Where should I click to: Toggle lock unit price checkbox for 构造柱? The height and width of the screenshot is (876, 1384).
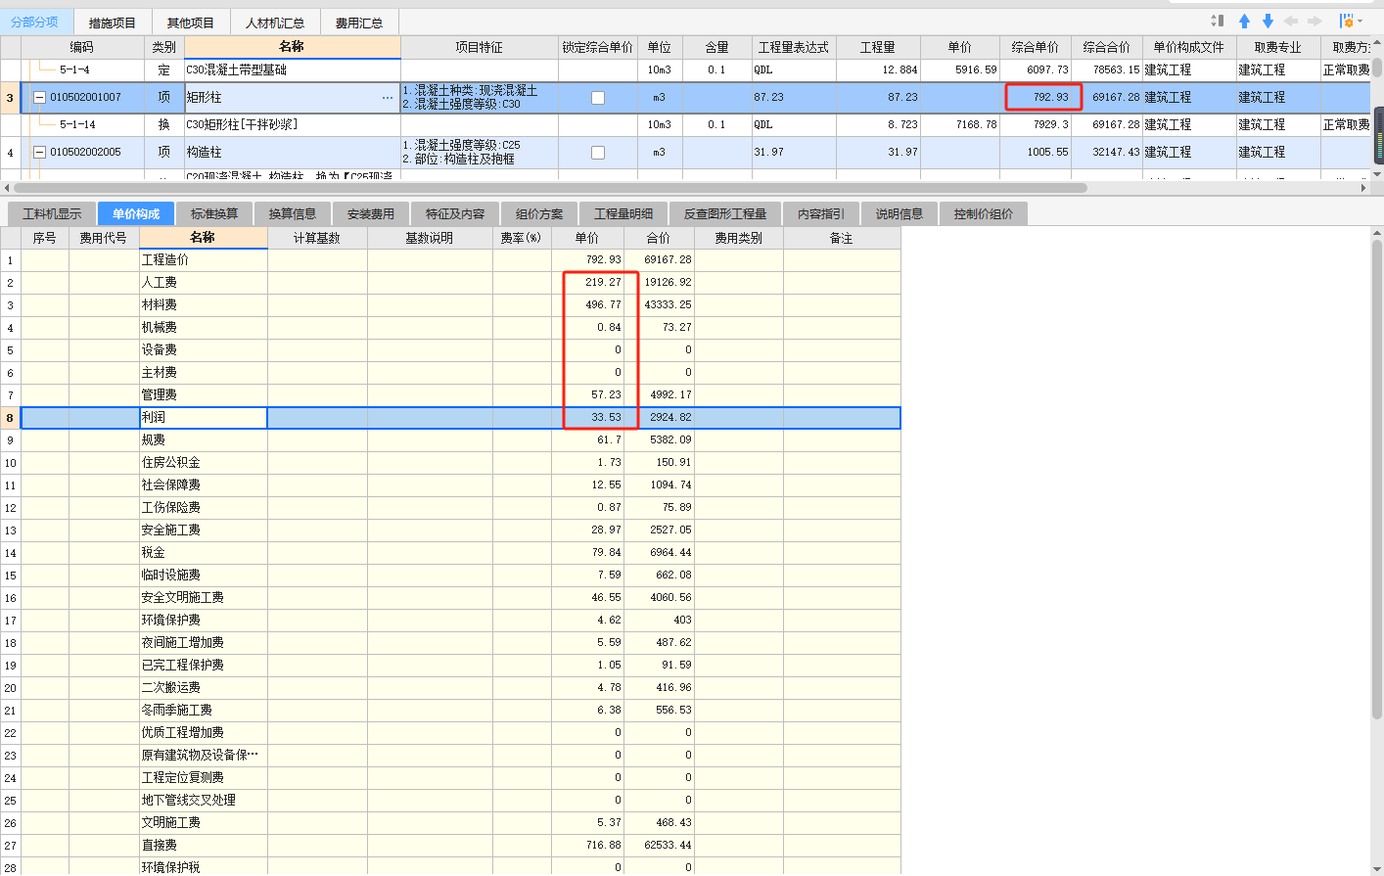pos(598,153)
